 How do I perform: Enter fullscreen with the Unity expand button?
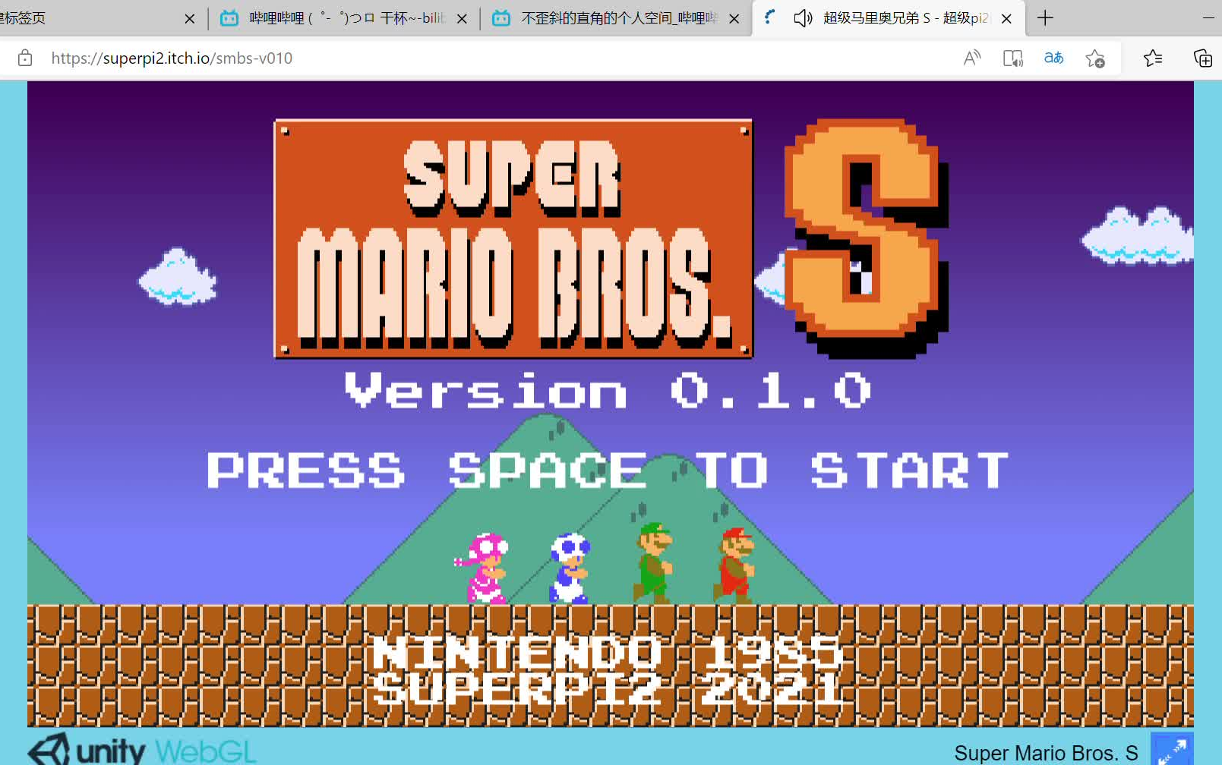(x=1172, y=749)
